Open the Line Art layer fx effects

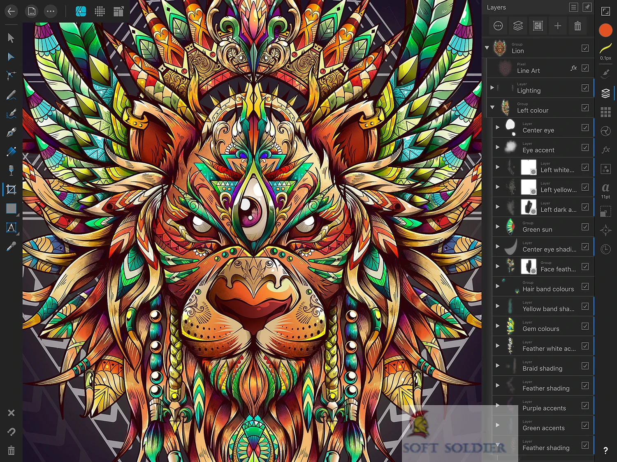(574, 68)
